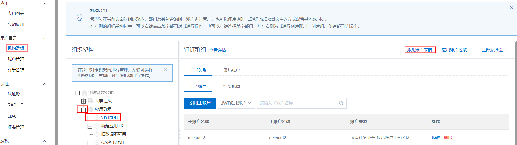Screen dimensions: 517x145
Task: Click the 钉钉群组 cube icon
Action: click(97, 118)
